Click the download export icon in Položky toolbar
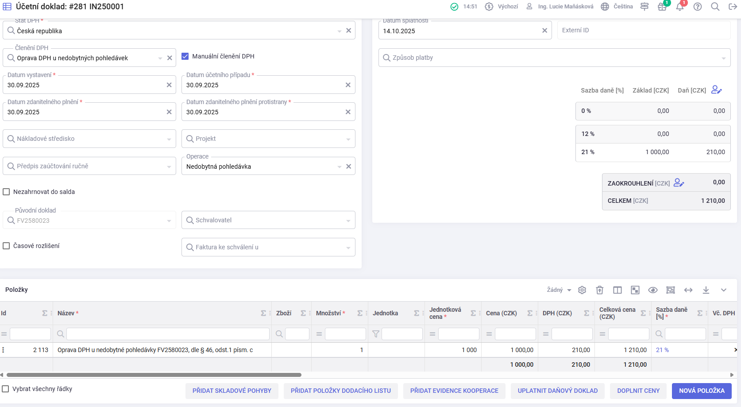The width and height of the screenshot is (741, 407). click(706, 290)
